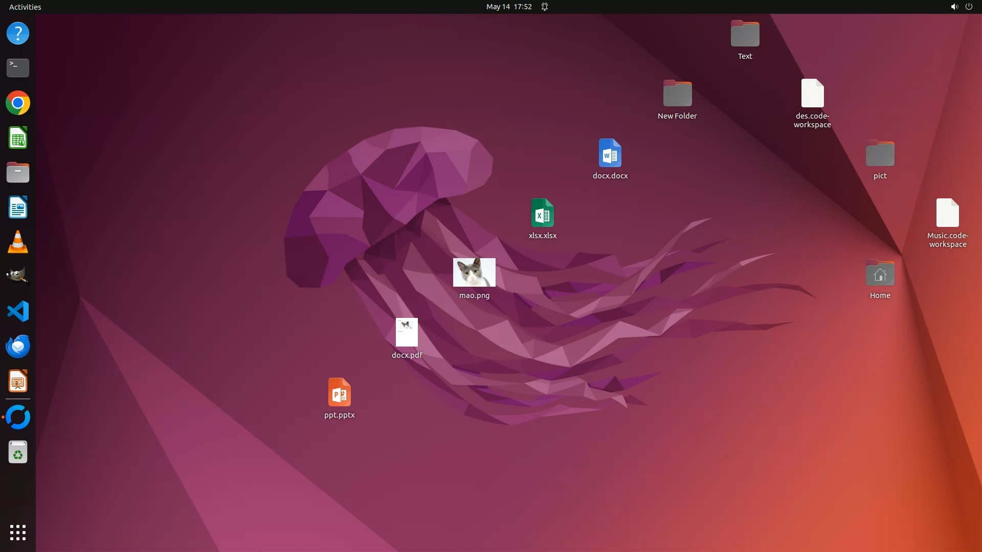Open Thunderbird mail from the dock
This screenshot has height=552, width=982.
[18, 347]
